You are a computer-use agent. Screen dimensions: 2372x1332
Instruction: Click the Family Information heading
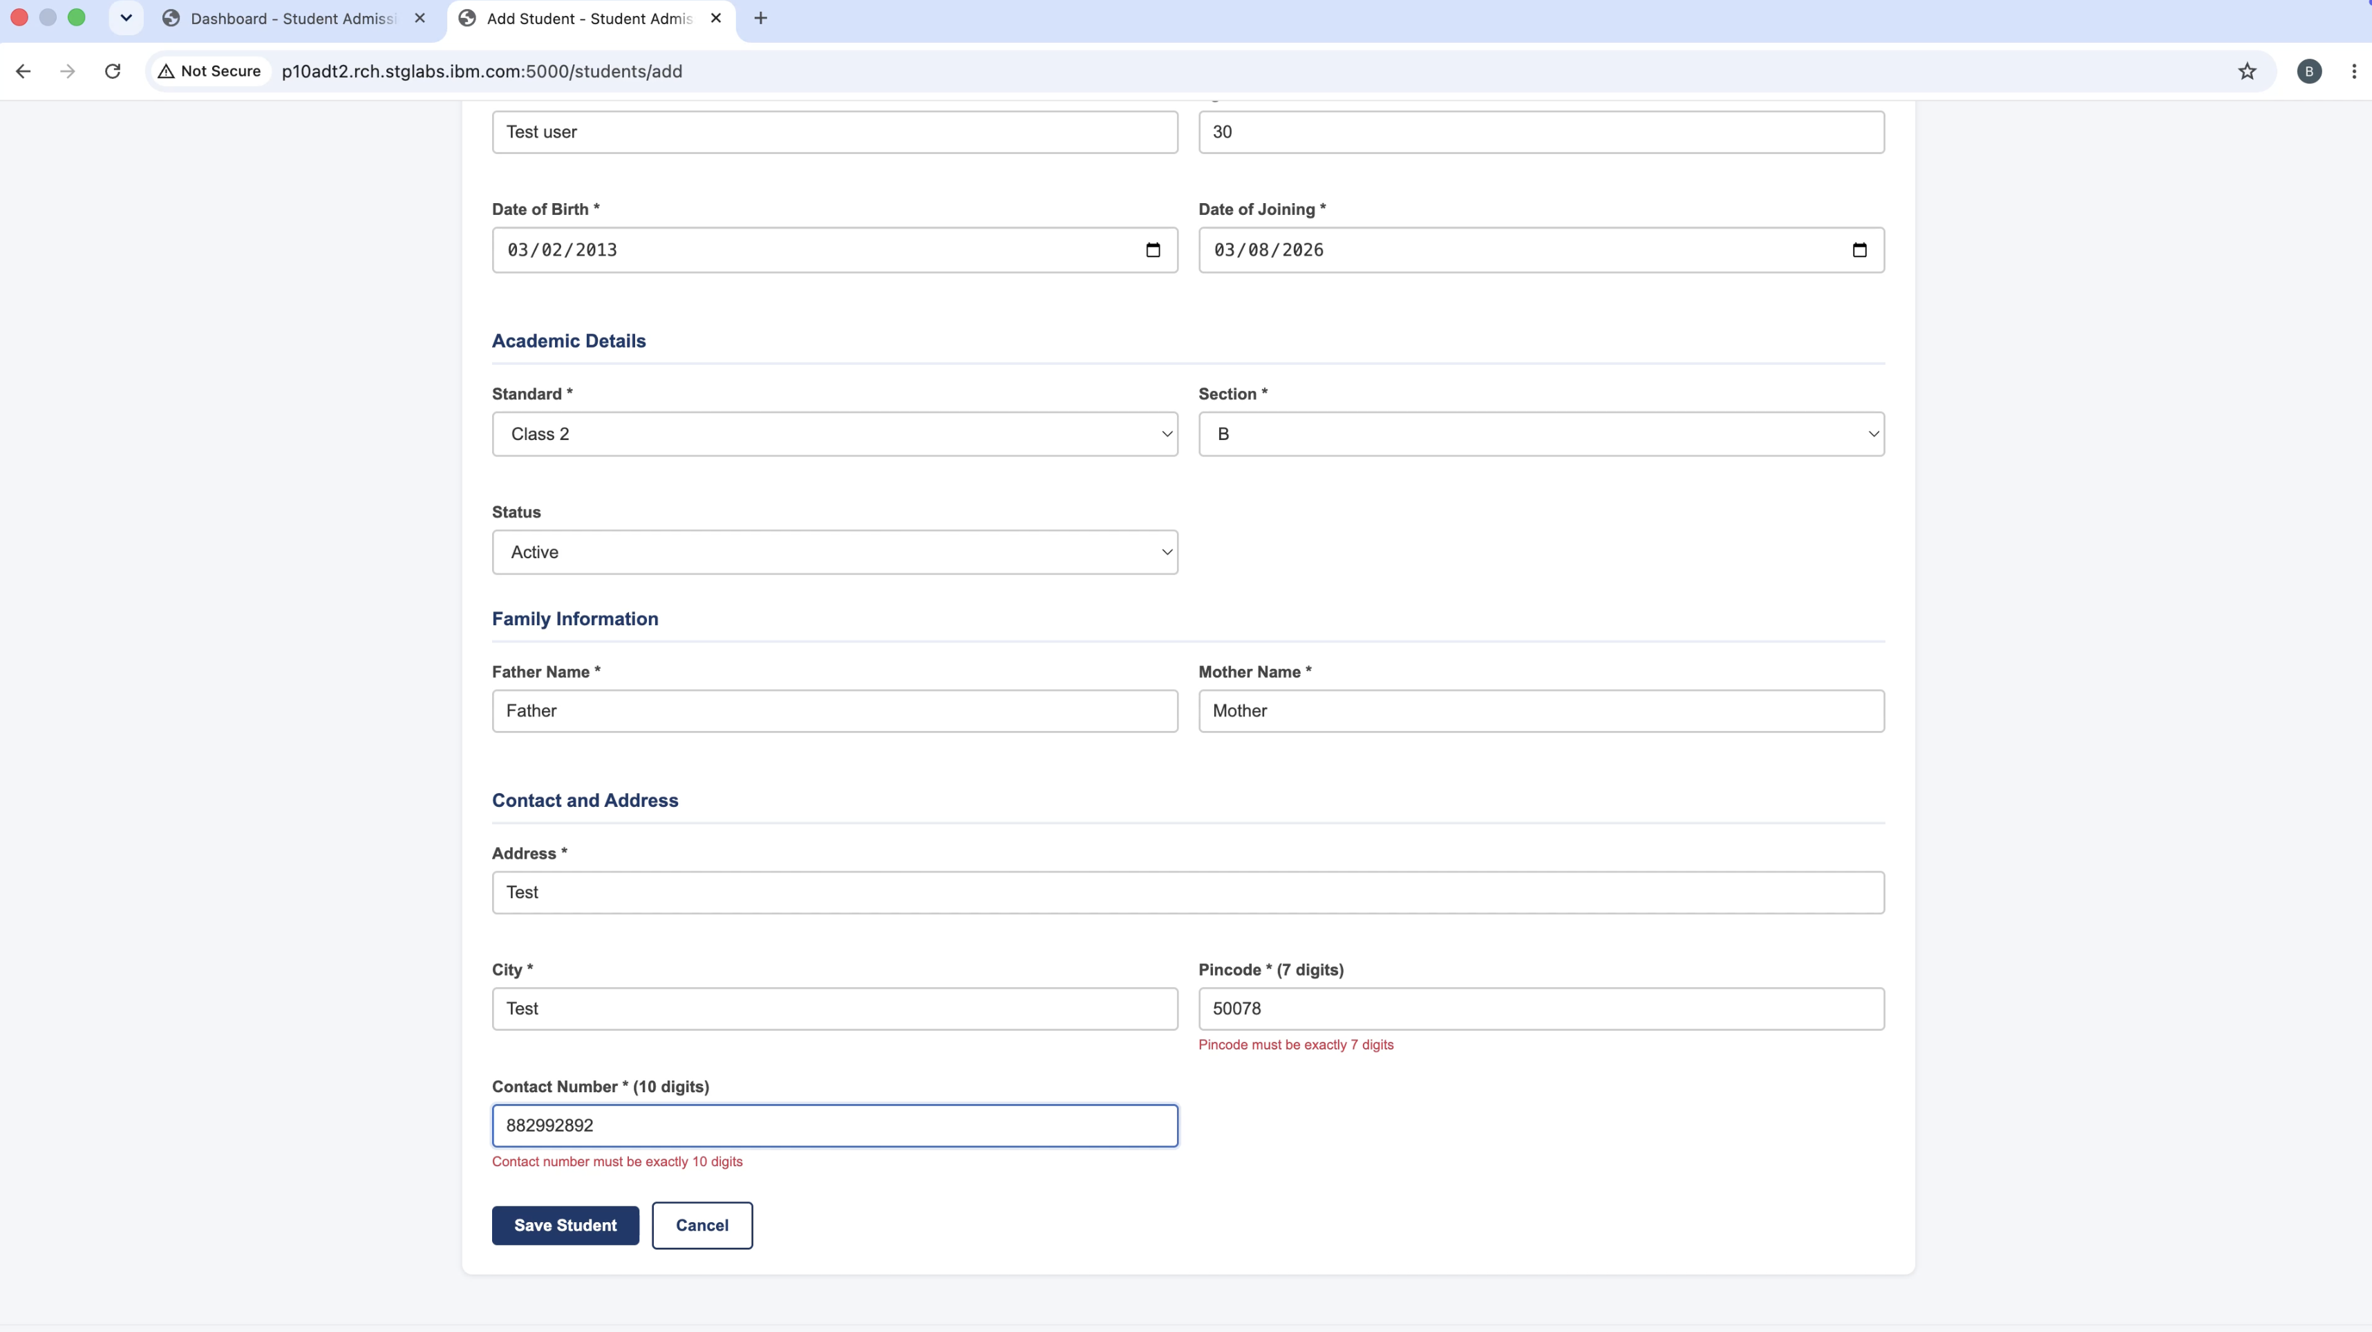click(x=574, y=618)
